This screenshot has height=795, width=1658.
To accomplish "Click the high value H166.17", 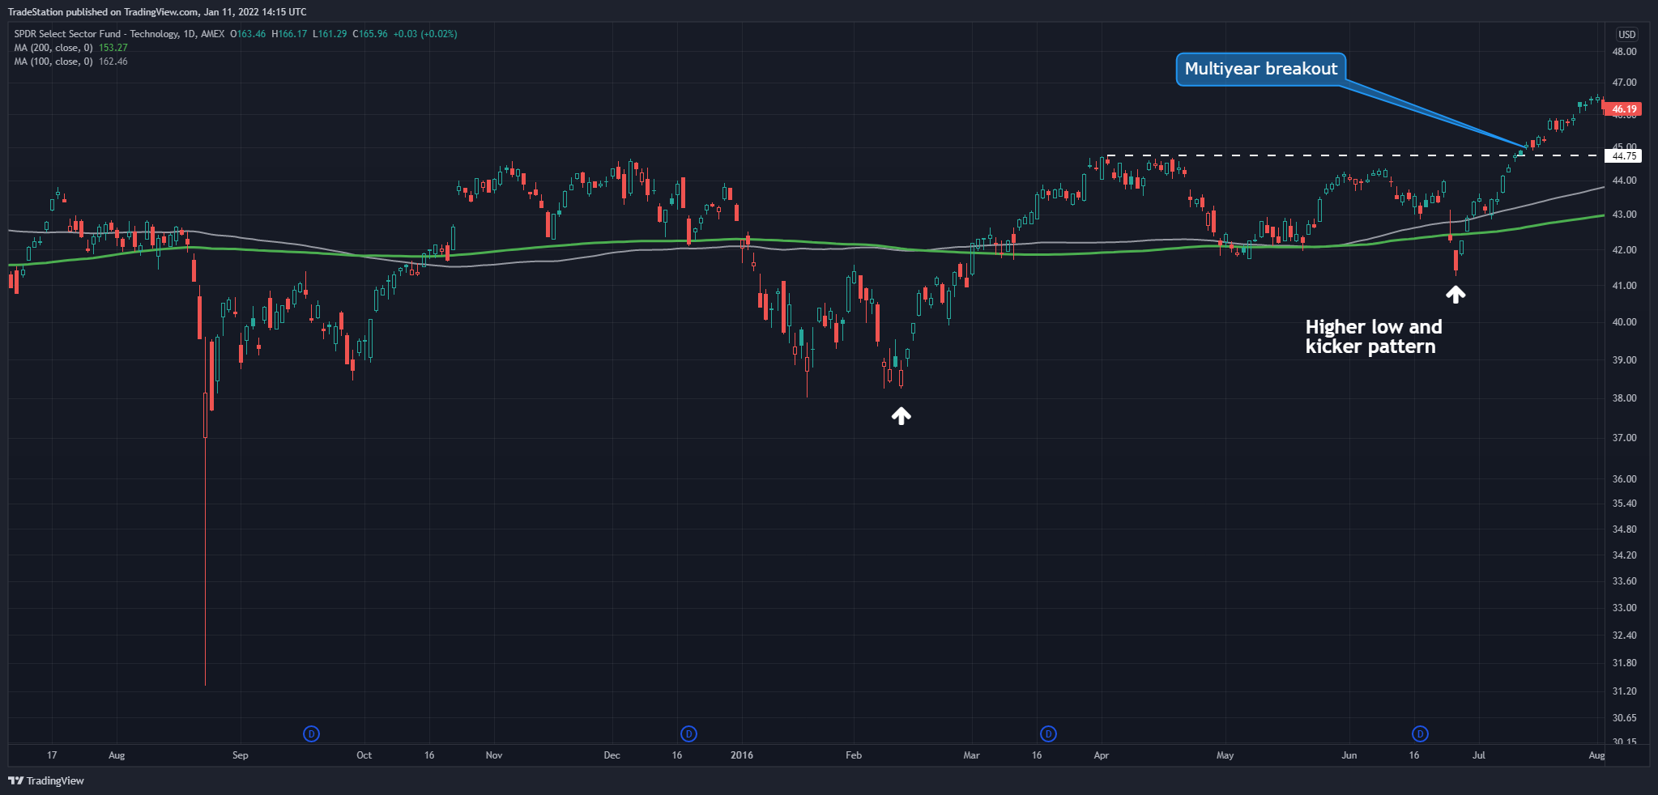I will (x=289, y=34).
